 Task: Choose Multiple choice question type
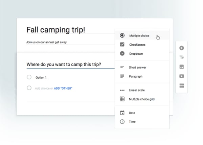139,35
